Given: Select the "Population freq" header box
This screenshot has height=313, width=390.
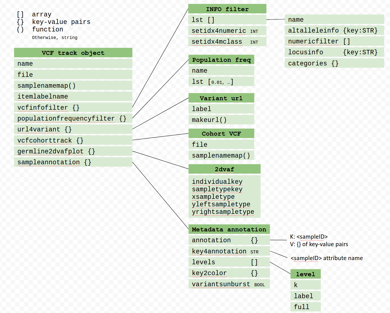Looking at the screenshot, I should [221, 60].
